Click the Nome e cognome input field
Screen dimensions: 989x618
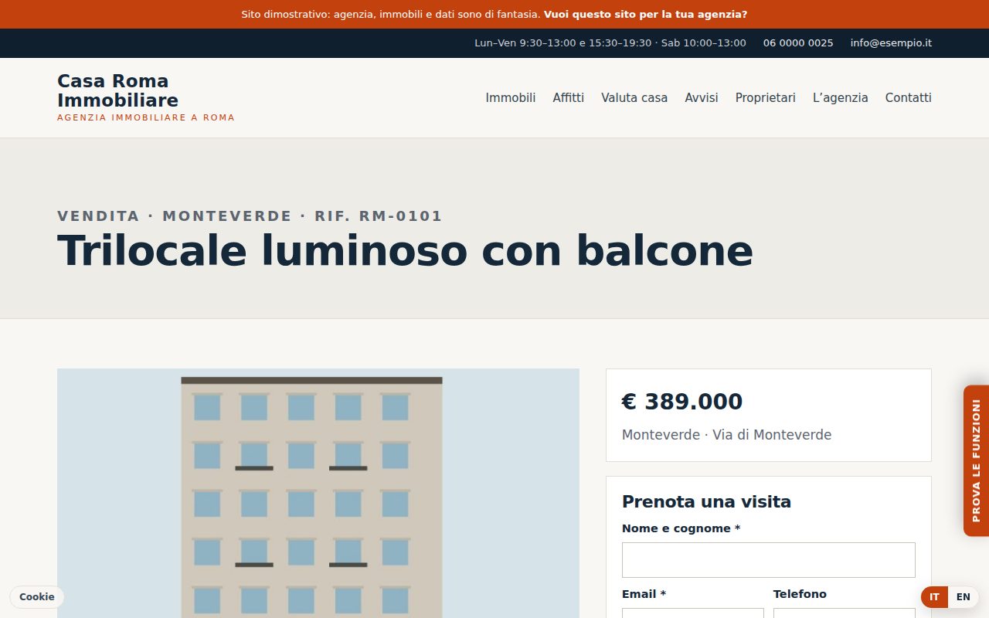[x=769, y=560]
